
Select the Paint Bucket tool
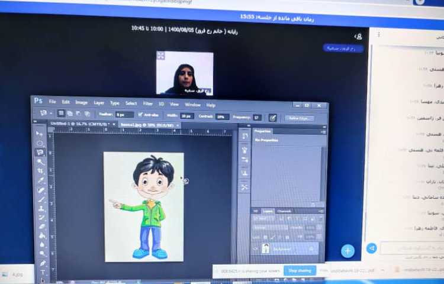(42, 235)
